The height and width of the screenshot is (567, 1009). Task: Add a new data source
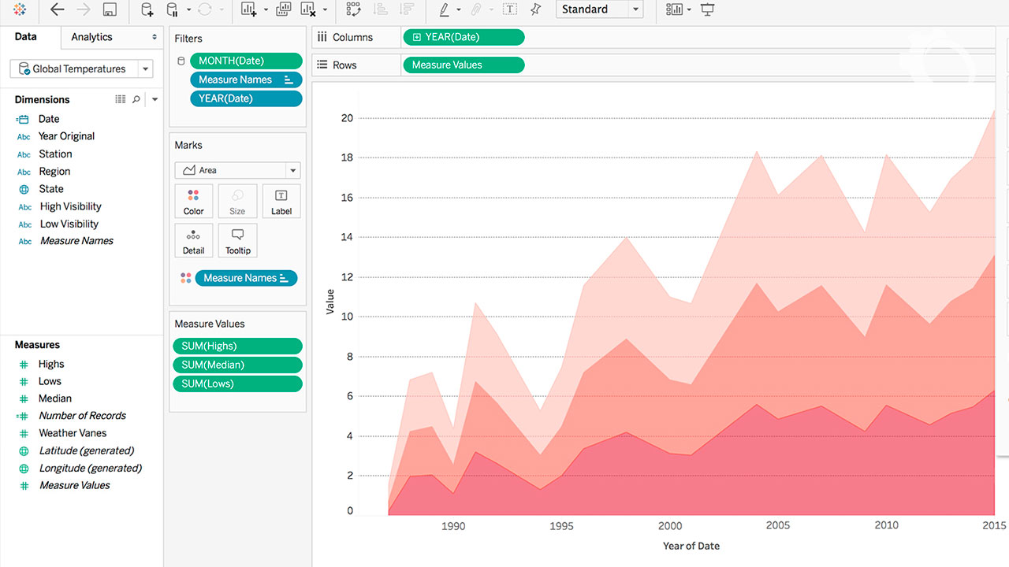[147, 9]
